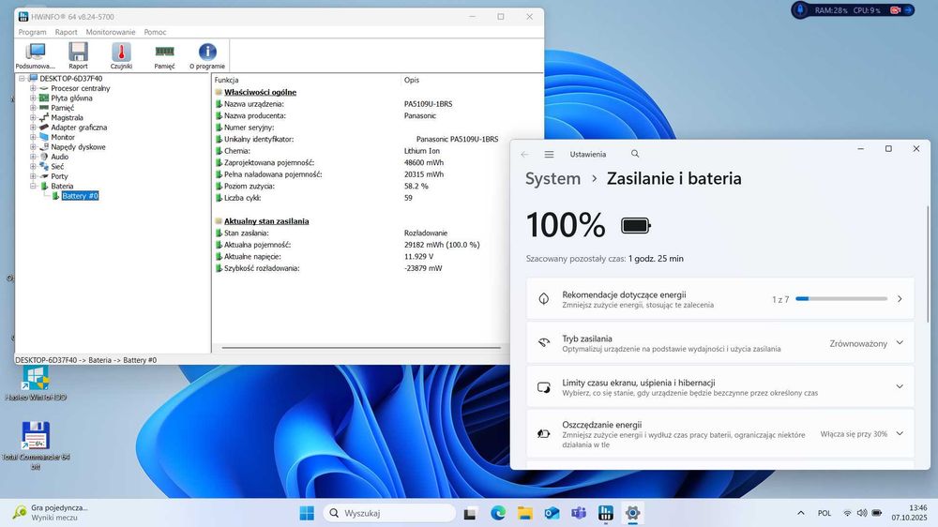This screenshot has height=527, width=938.
Task: Open the Zrównoważony power mode dropdown
Action: pos(866,343)
